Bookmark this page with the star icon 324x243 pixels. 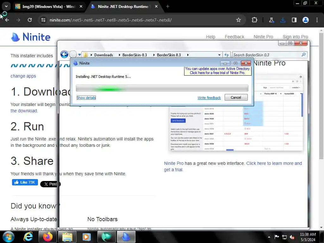(239, 20)
